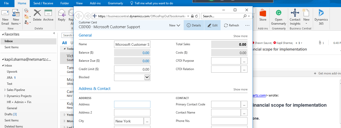Click the Get more add-ins link
The width and height of the screenshot is (341, 128).
click(x=328, y=73)
